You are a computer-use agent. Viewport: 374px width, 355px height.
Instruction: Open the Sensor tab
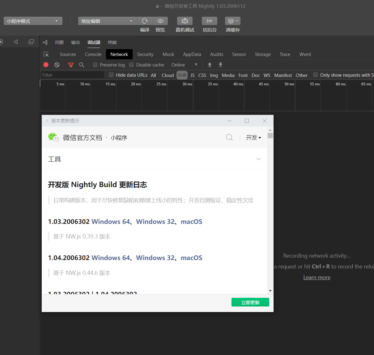(x=239, y=54)
